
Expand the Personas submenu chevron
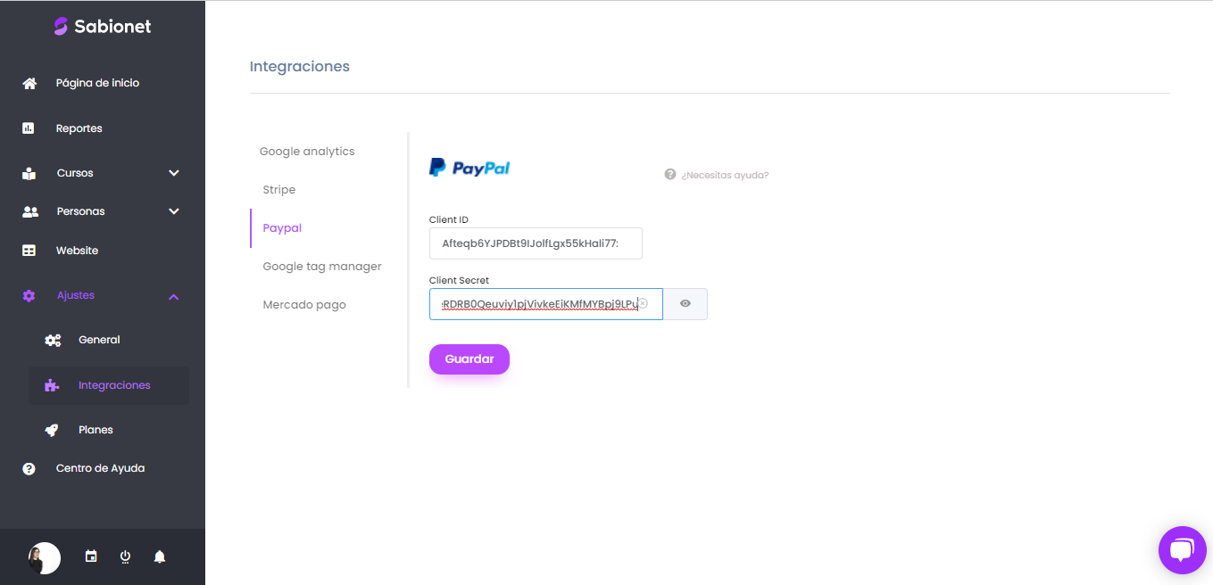[x=174, y=211]
